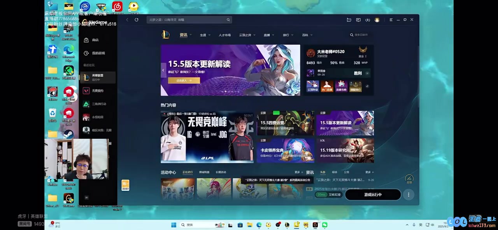The image size is (498, 230).
Task: Click the user avatar in the title bar
Action: click(377, 20)
